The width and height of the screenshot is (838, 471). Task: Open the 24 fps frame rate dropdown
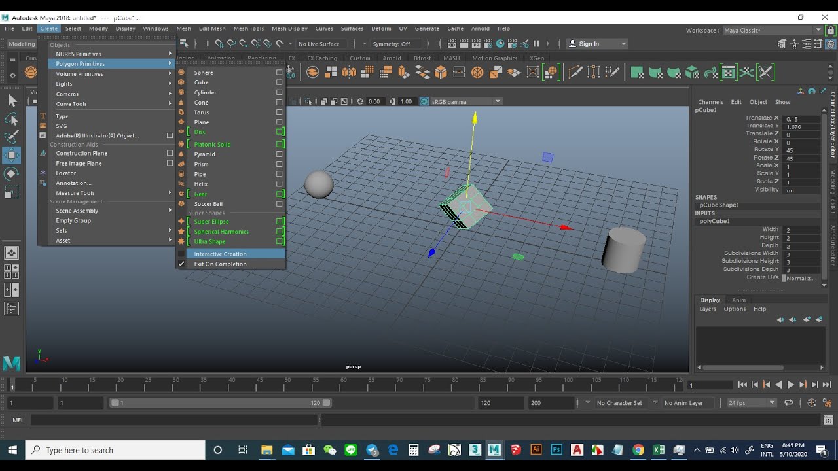pyautogui.click(x=752, y=403)
